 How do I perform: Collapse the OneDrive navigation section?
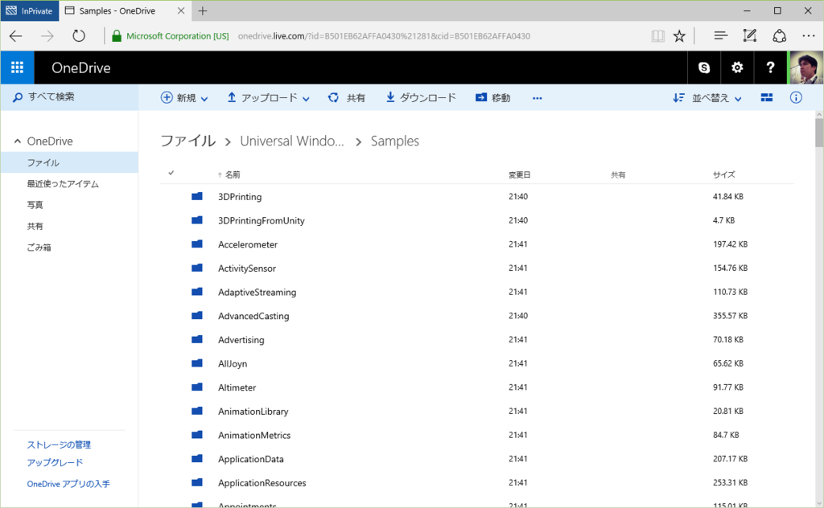coord(18,141)
